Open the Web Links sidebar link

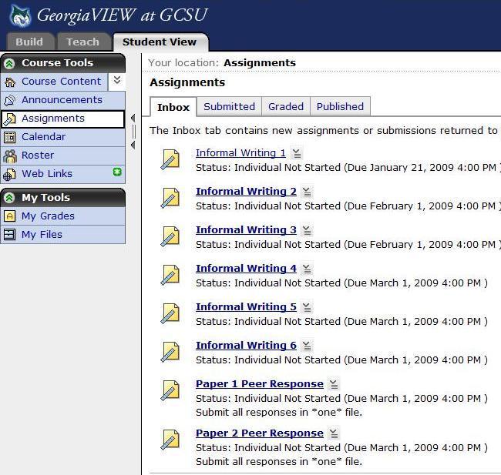tap(47, 174)
